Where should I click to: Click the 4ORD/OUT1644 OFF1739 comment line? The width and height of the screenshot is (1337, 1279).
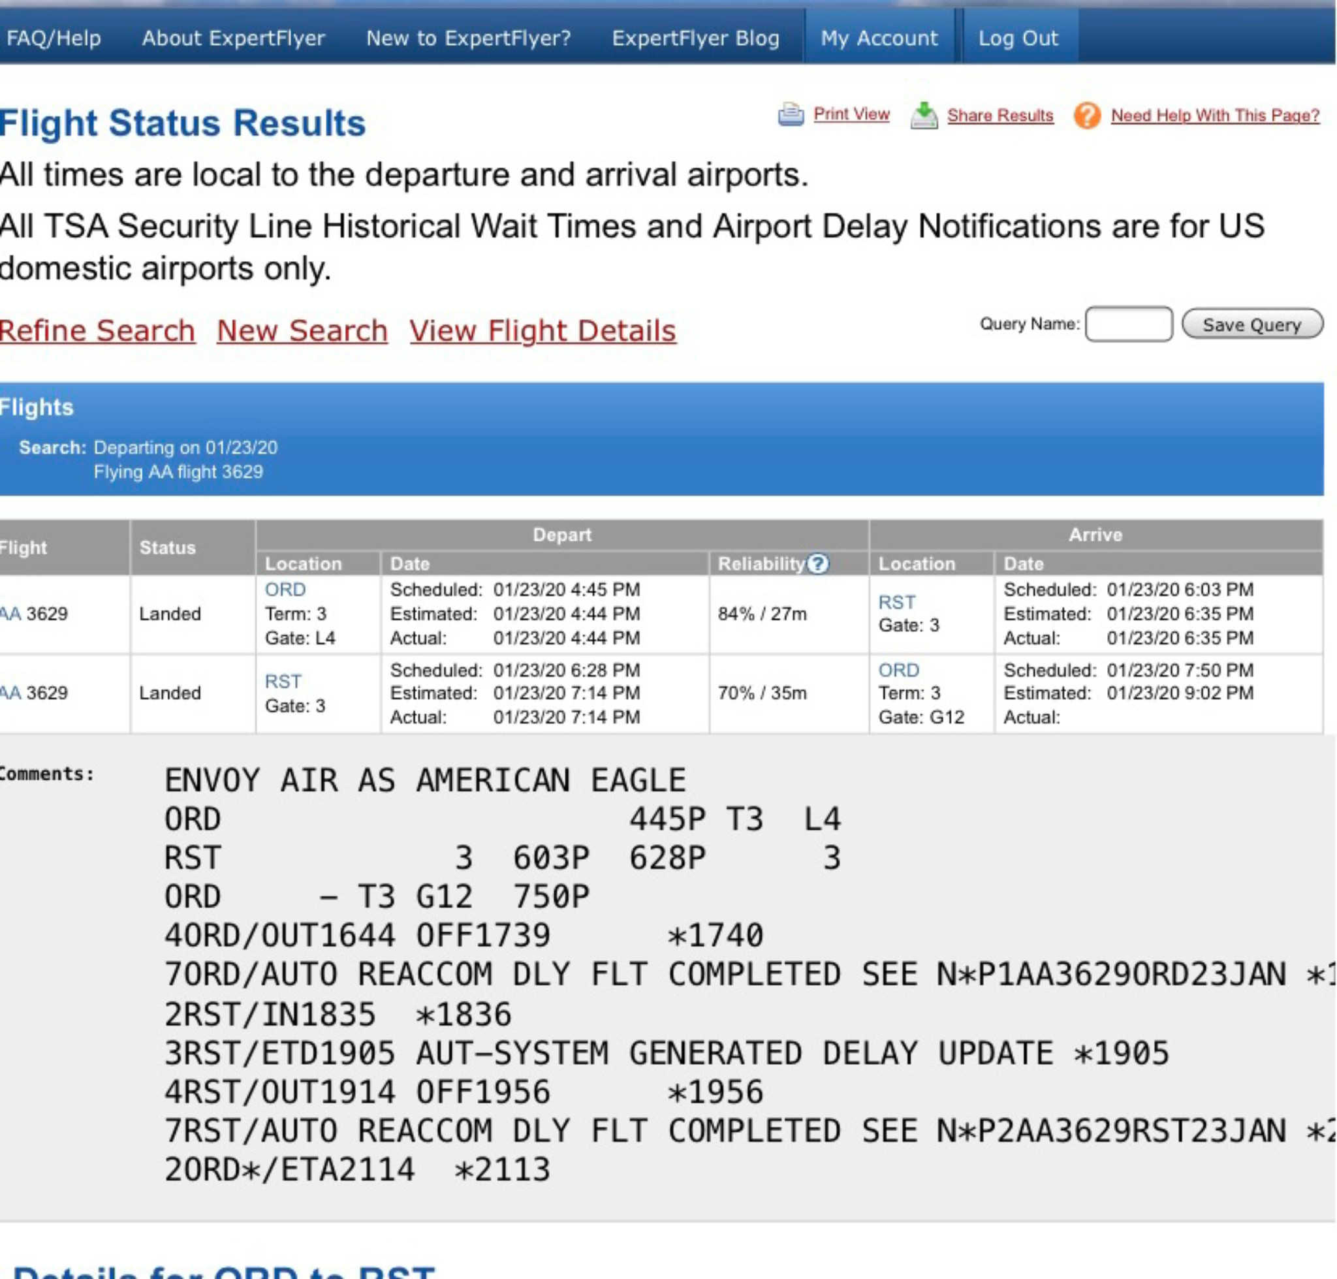(x=464, y=935)
